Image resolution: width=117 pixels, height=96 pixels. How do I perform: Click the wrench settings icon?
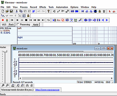67,11
